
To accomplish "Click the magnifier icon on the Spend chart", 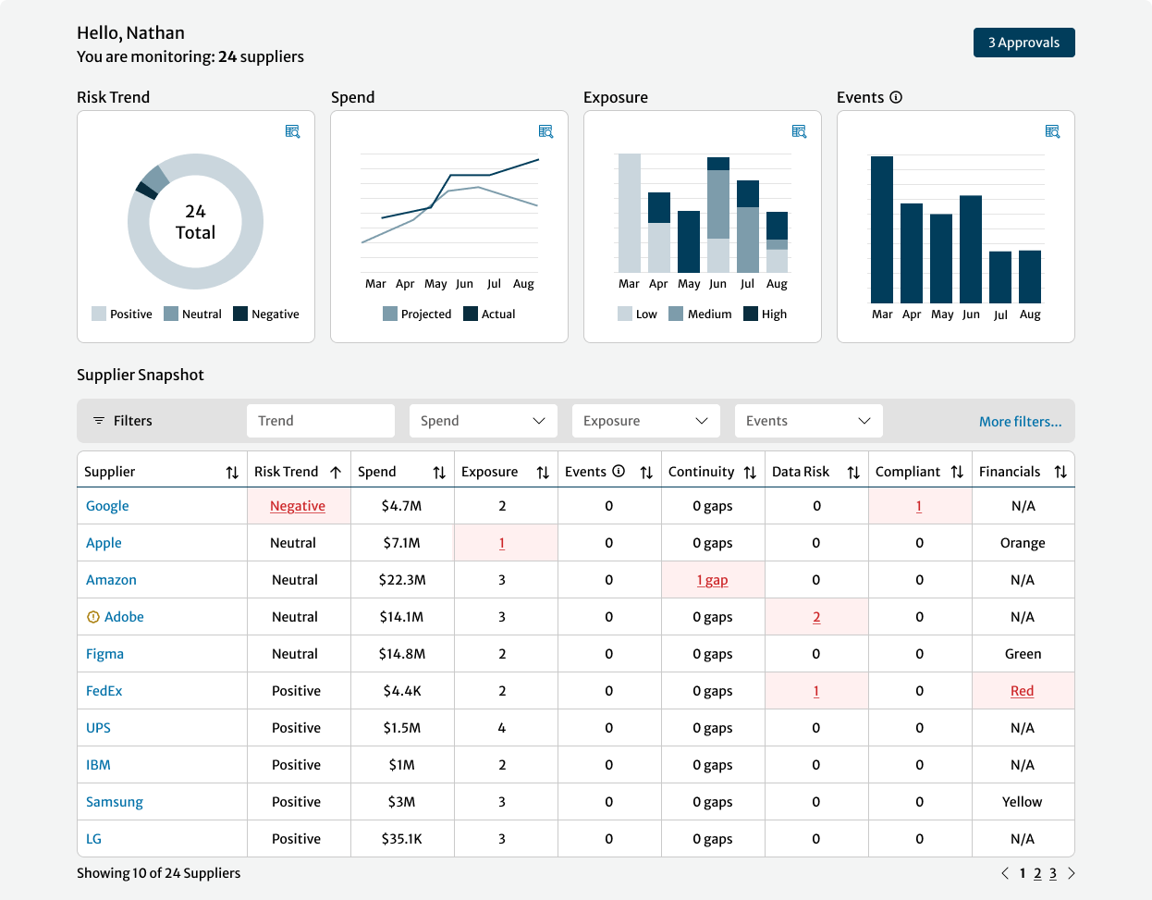I will pos(545,131).
